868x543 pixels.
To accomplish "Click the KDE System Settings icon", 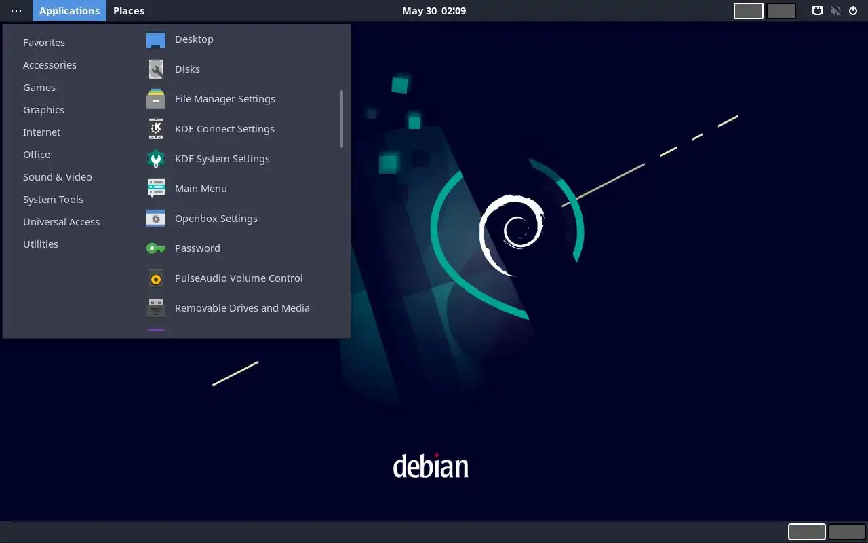I will coord(156,159).
